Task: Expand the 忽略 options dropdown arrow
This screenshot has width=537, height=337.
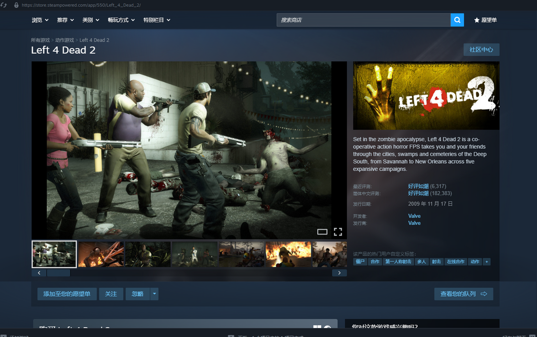Action: pos(155,294)
